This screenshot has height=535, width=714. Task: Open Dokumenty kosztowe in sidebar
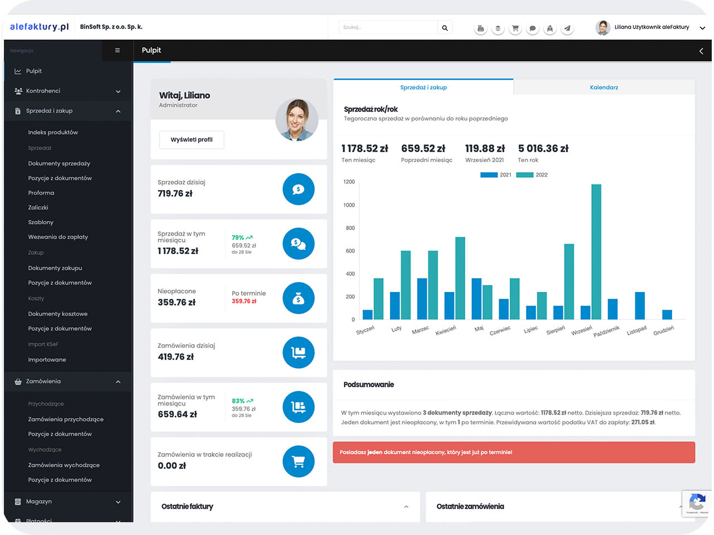(58, 314)
